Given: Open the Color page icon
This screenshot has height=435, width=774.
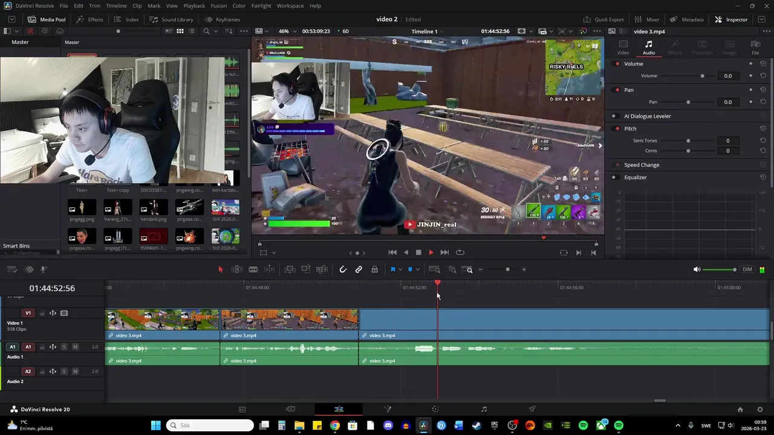Looking at the screenshot, I should [x=435, y=409].
